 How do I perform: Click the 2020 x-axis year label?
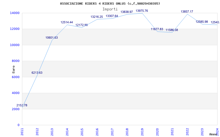(157, 132)
